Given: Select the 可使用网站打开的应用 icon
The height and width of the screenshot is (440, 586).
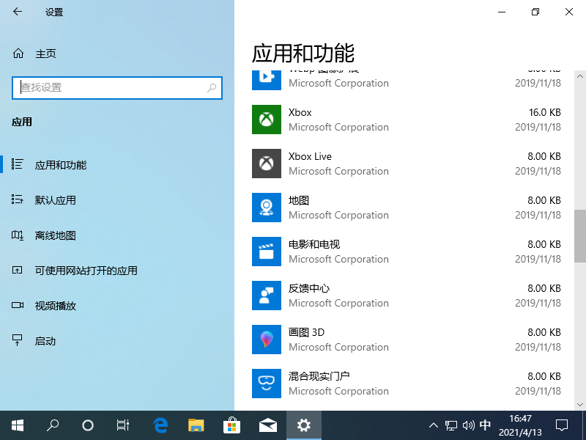Looking at the screenshot, I should click(x=17, y=270).
